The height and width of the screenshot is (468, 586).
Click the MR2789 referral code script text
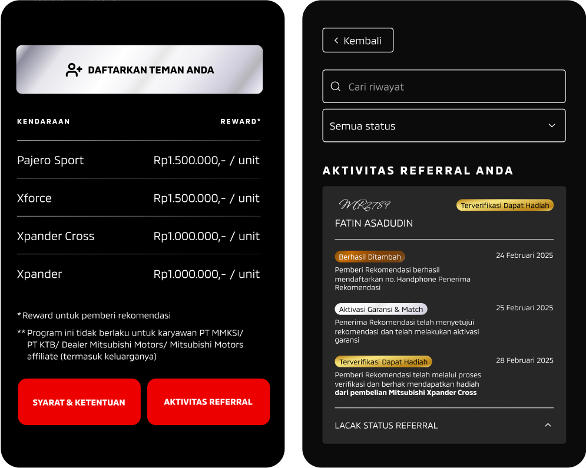tap(364, 205)
